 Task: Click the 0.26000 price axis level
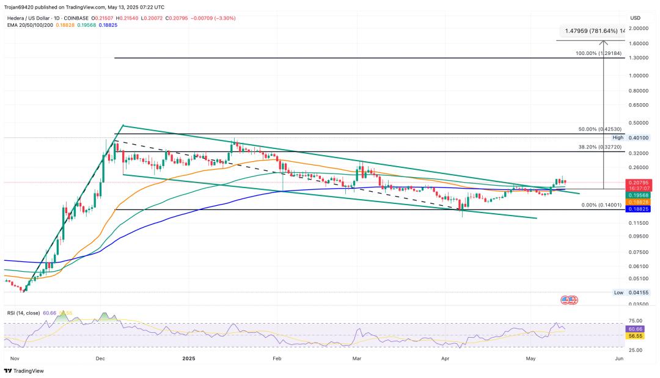(x=639, y=168)
